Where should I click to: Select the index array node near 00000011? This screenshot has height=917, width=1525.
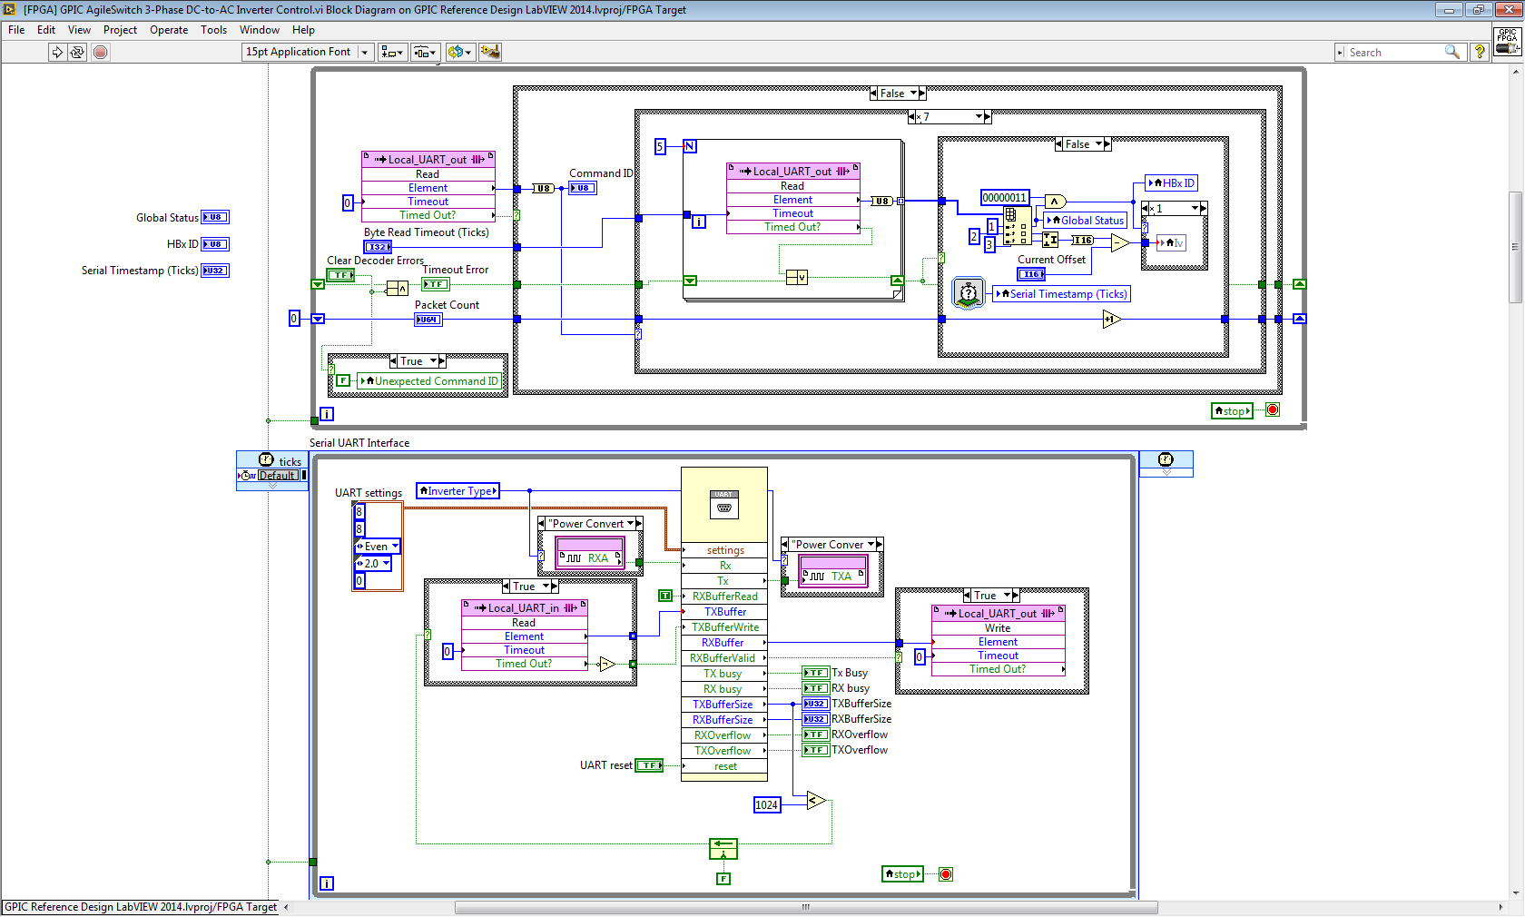point(1016,225)
